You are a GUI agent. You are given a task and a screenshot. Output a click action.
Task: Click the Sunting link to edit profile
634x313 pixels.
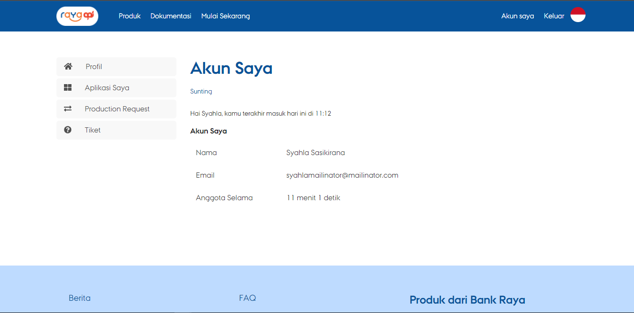[201, 91]
